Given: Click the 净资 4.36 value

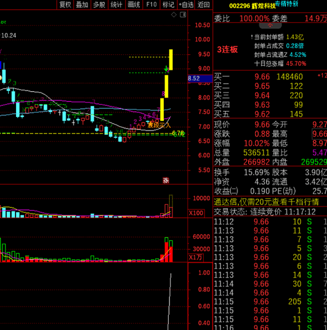Looking at the screenshot, I should click(x=262, y=182).
